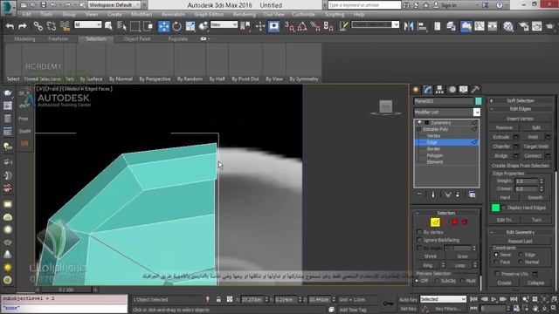Open the Motion command panel tab

[452, 90]
